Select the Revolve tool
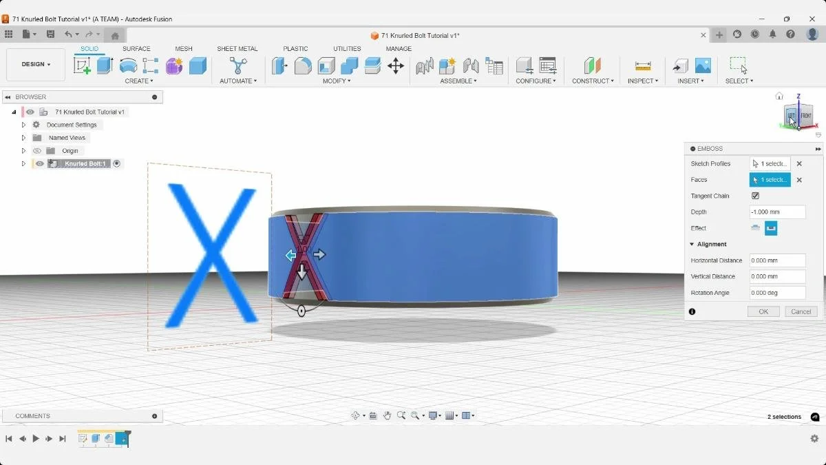The image size is (826, 465). click(x=128, y=65)
